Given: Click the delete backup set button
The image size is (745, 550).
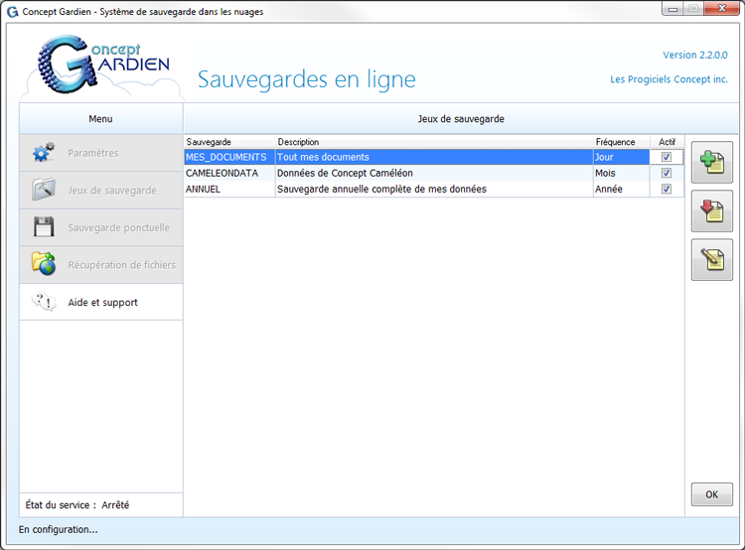Looking at the screenshot, I should (712, 211).
